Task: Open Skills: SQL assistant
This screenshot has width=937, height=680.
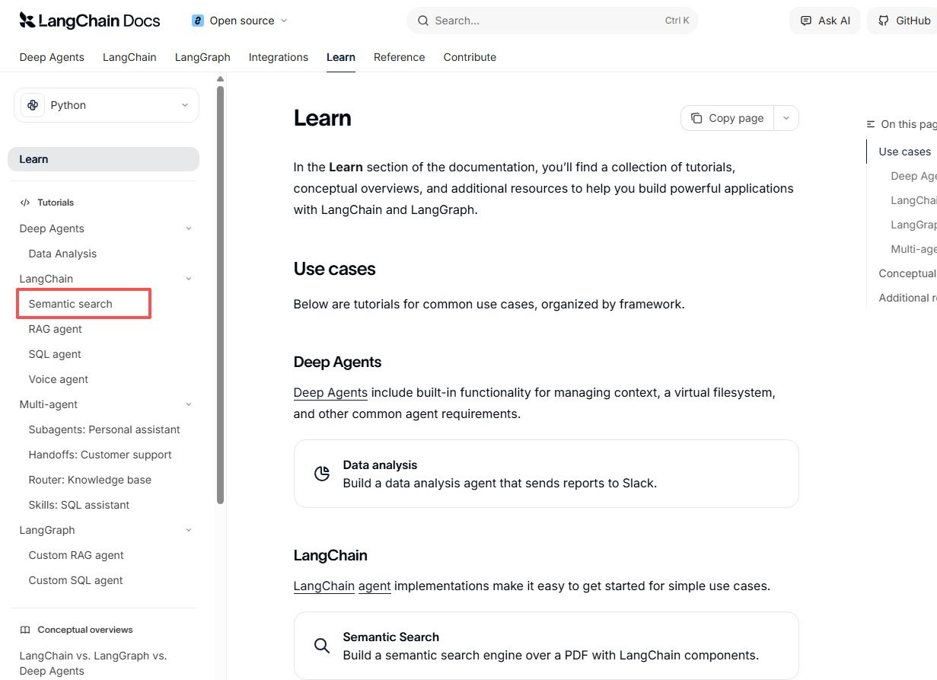Action: pyautogui.click(x=79, y=505)
